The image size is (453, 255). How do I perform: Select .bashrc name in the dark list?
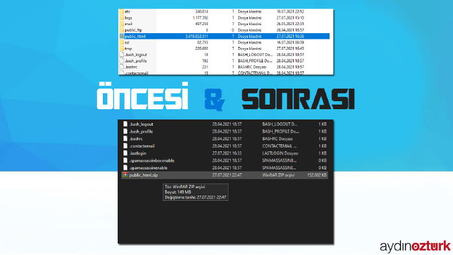(136, 138)
